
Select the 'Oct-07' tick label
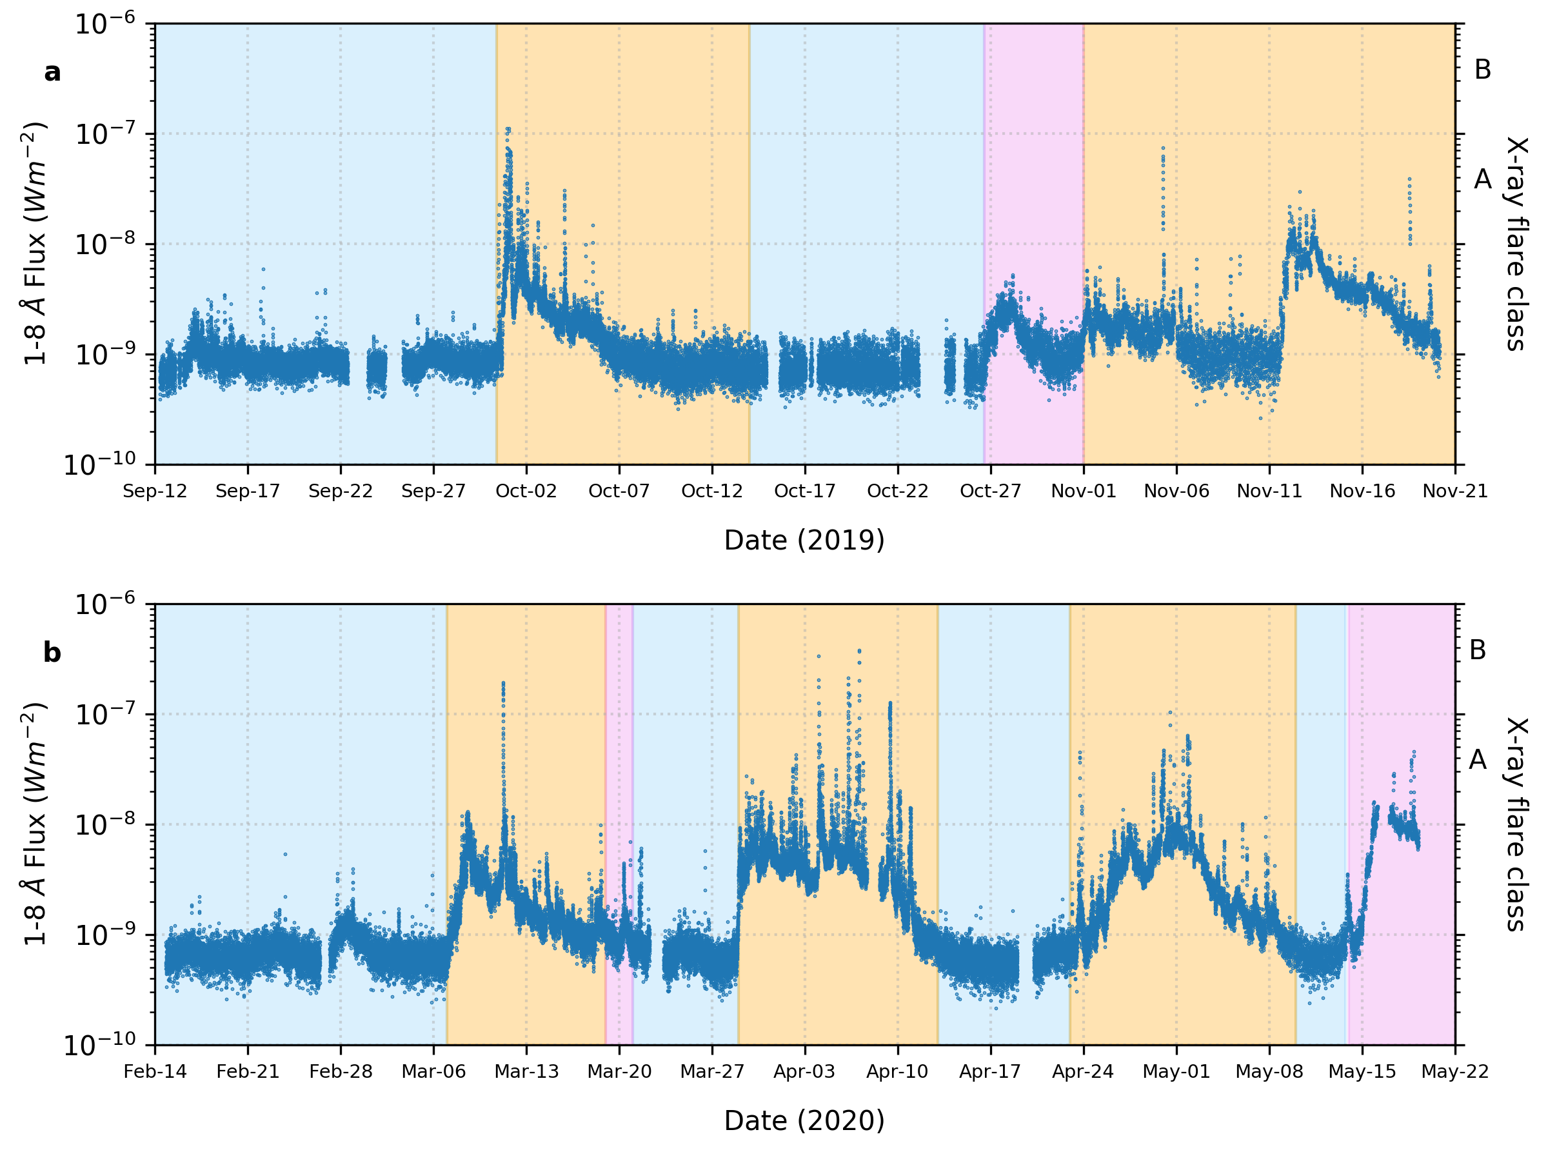(x=619, y=491)
